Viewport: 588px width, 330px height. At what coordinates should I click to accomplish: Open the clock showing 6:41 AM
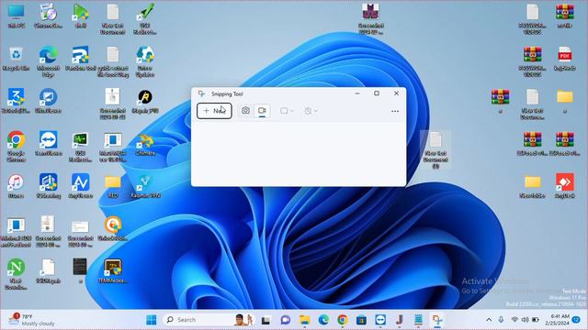tap(557, 320)
